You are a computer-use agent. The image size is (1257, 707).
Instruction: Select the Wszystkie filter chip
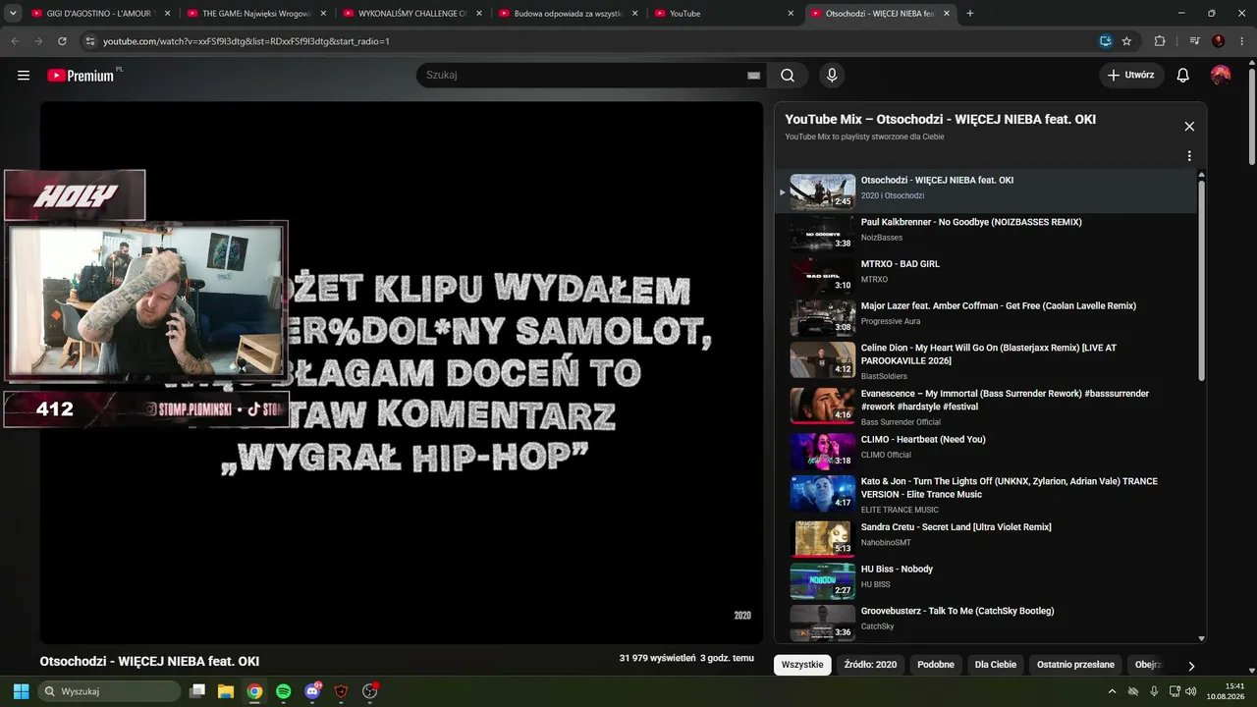point(802,665)
